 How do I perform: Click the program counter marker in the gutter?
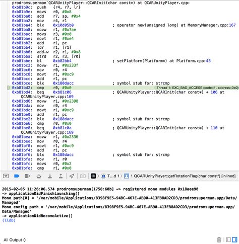tap(9, 88)
